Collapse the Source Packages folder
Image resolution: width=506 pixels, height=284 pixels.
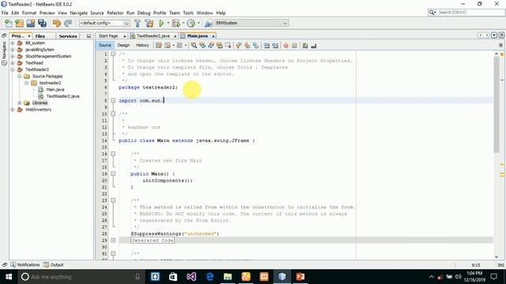(19, 77)
